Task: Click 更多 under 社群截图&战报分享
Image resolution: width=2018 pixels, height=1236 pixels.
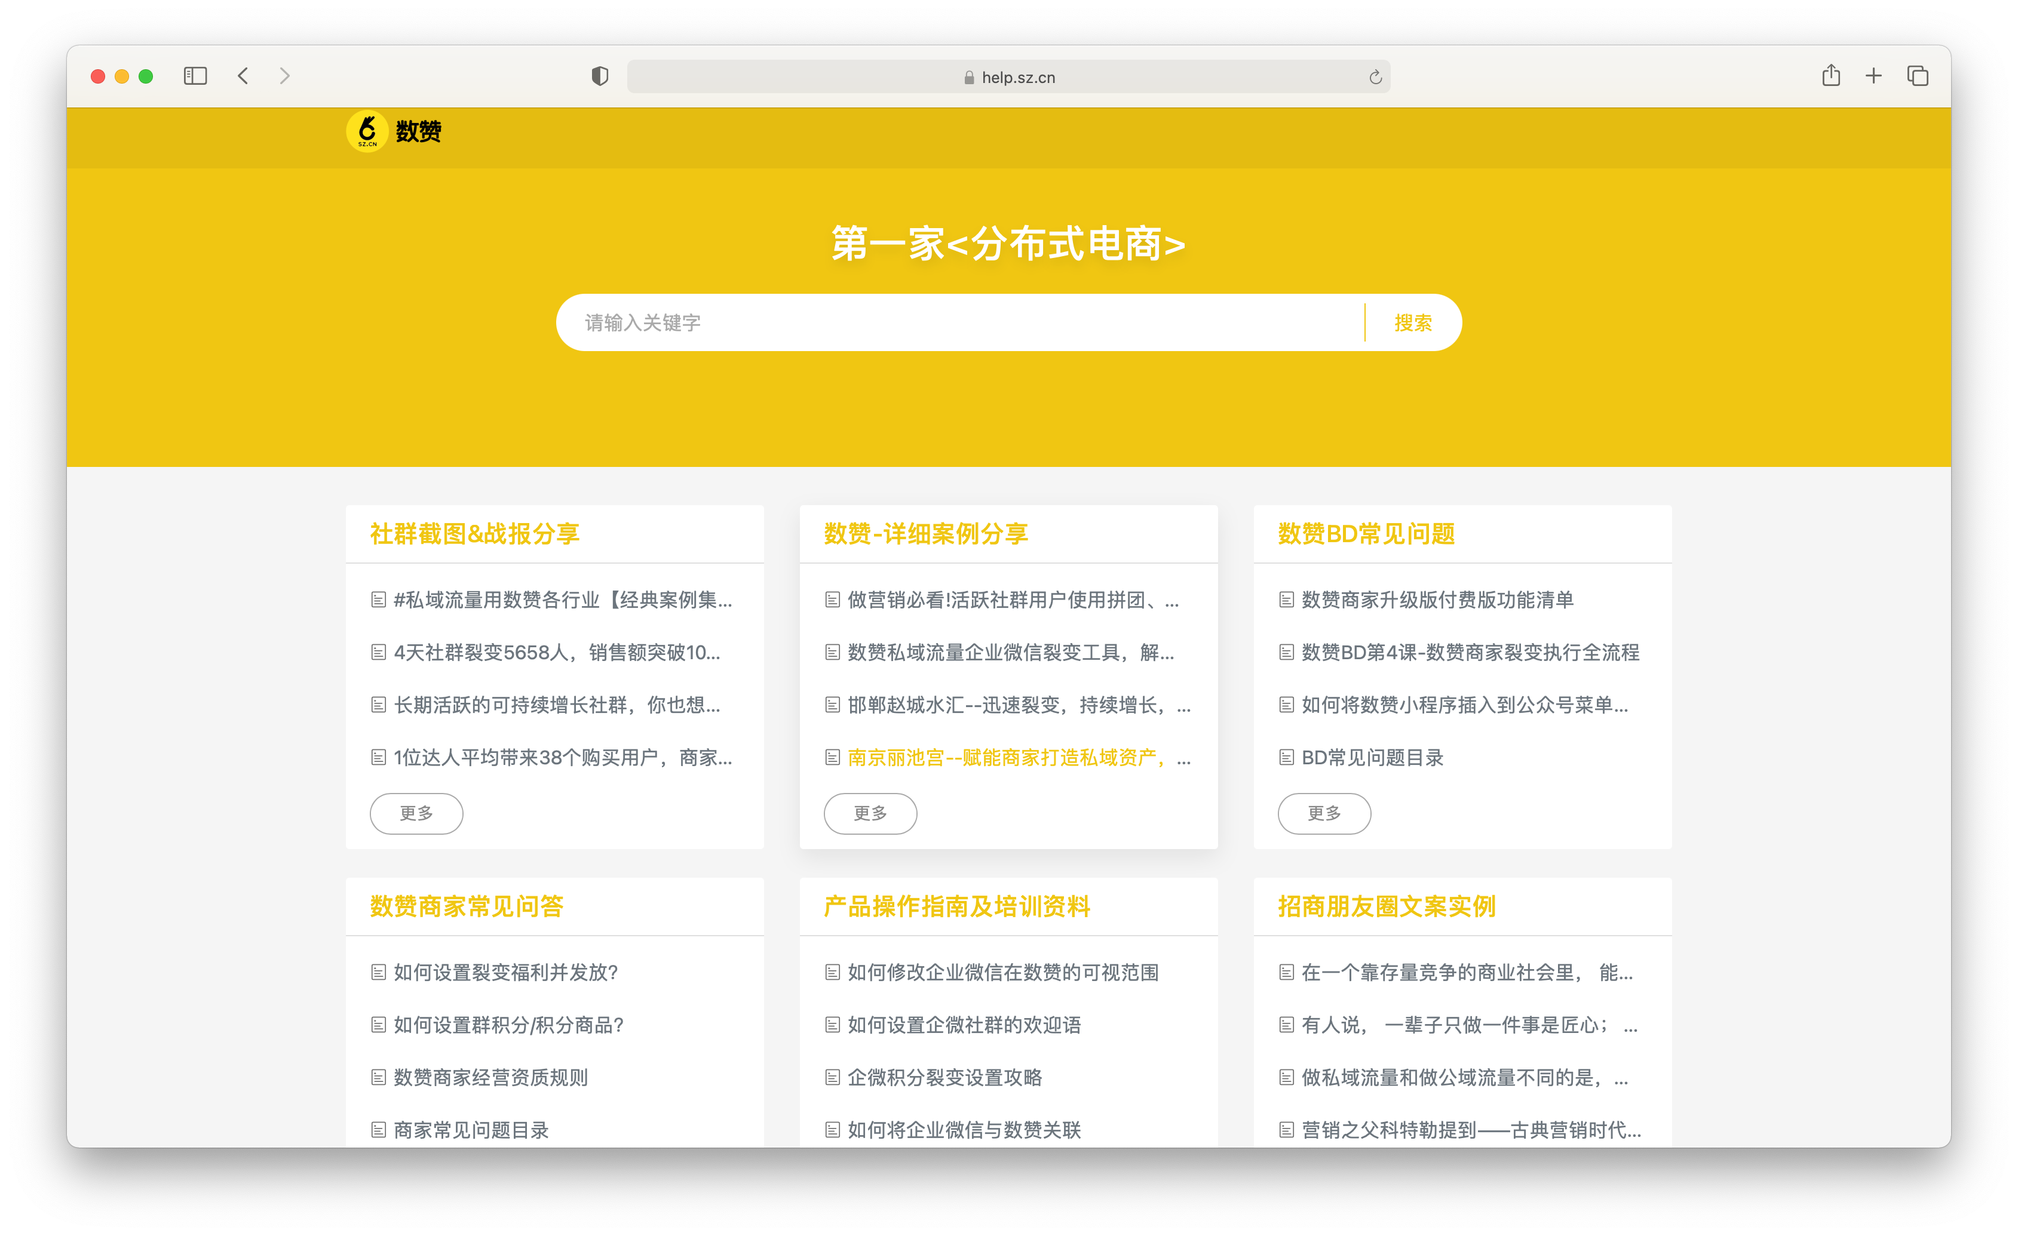Action: click(416, 813)
